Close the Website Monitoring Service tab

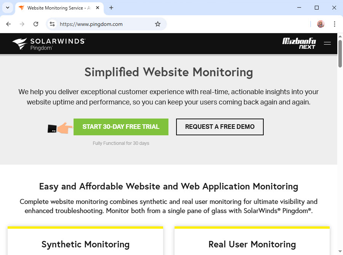pyautogui.click(x=98, y=8)
